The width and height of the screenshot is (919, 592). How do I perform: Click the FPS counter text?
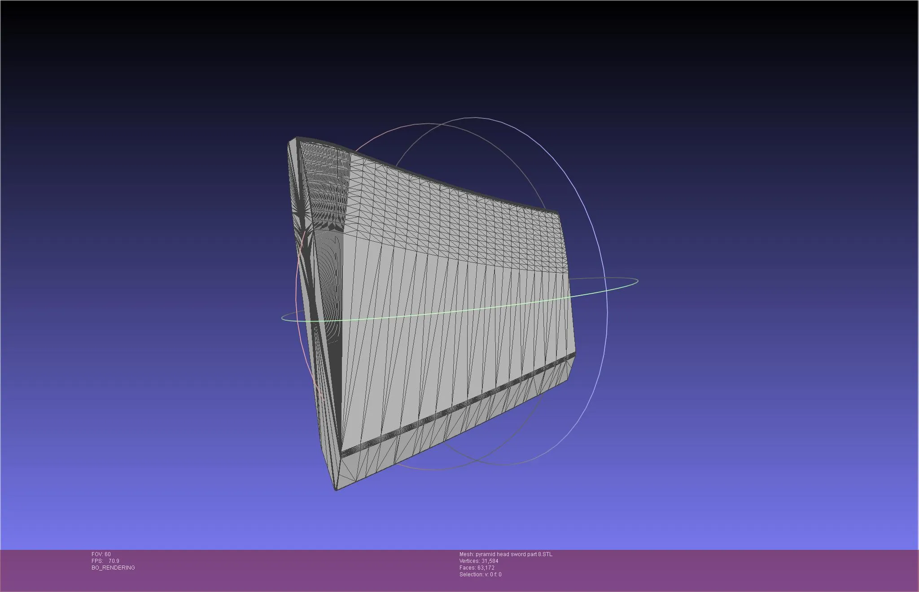[105, 561]
